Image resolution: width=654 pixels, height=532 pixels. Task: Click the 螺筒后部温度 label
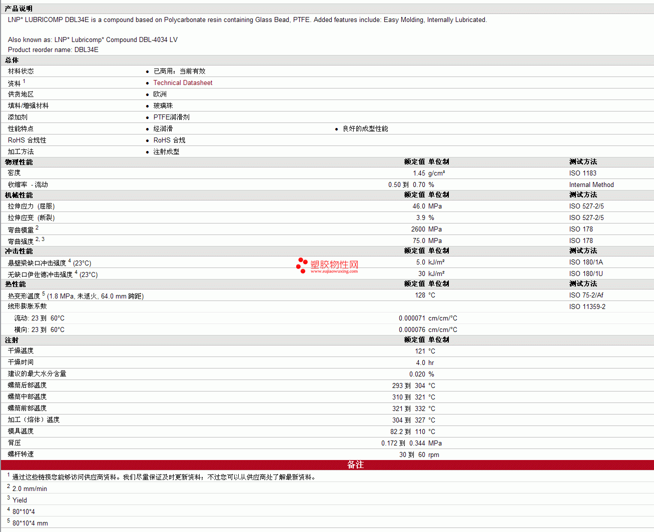coord(27,385)
